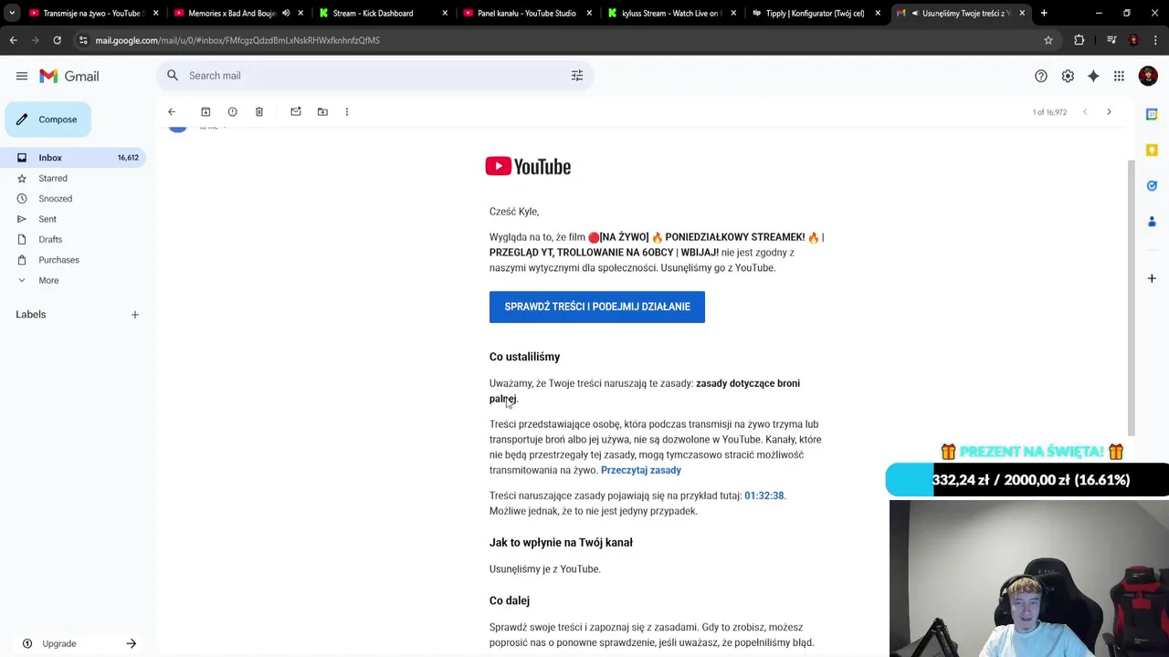Go to newer email arrow

[x=1085, y=111]
